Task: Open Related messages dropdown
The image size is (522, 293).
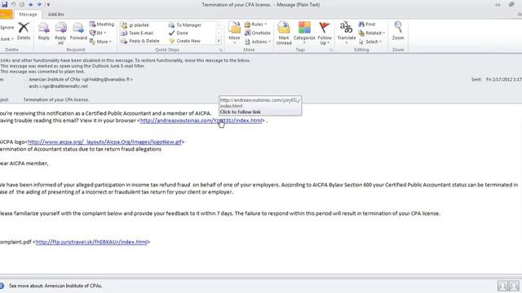Action: tap(372, 33)
